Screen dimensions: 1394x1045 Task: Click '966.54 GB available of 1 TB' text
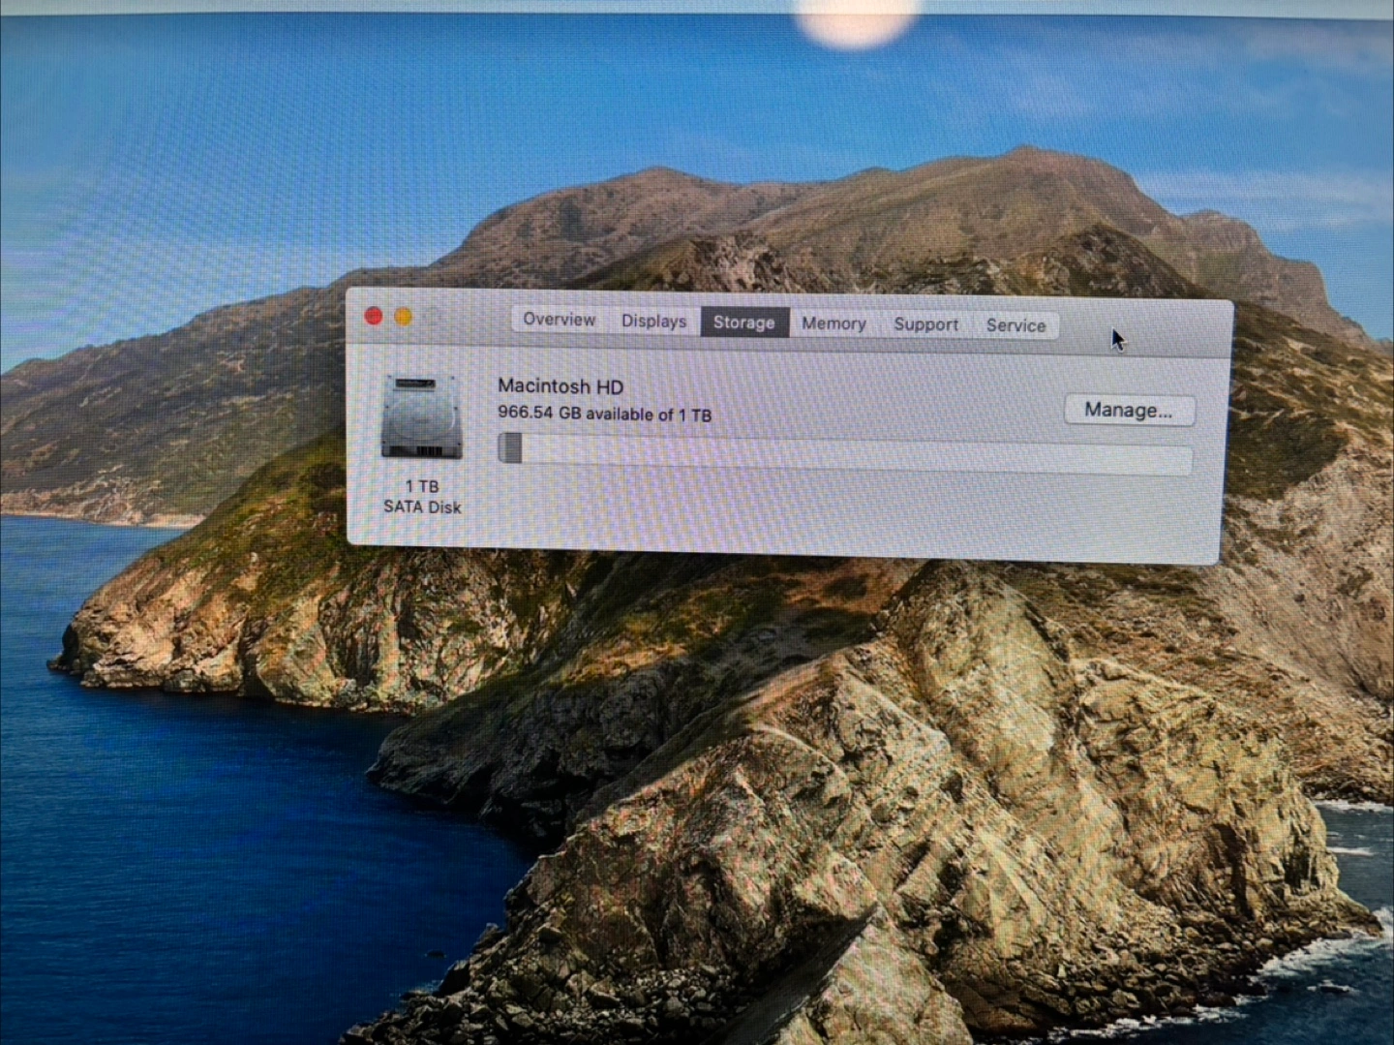point(605,414)
